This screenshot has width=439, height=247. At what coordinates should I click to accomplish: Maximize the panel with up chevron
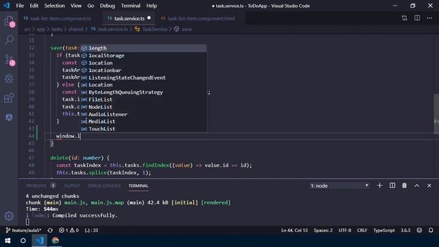pyautogui.click(x=417, y=185)
